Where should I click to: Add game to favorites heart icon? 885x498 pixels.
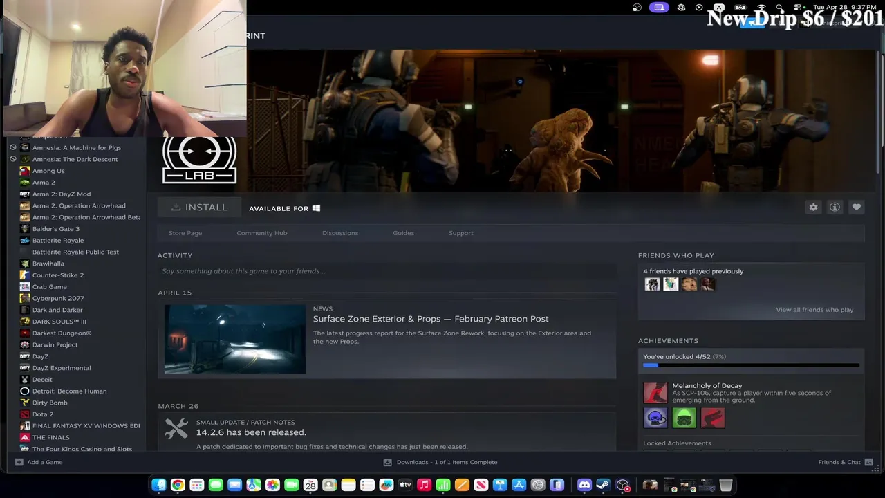[x=856, y=207]
